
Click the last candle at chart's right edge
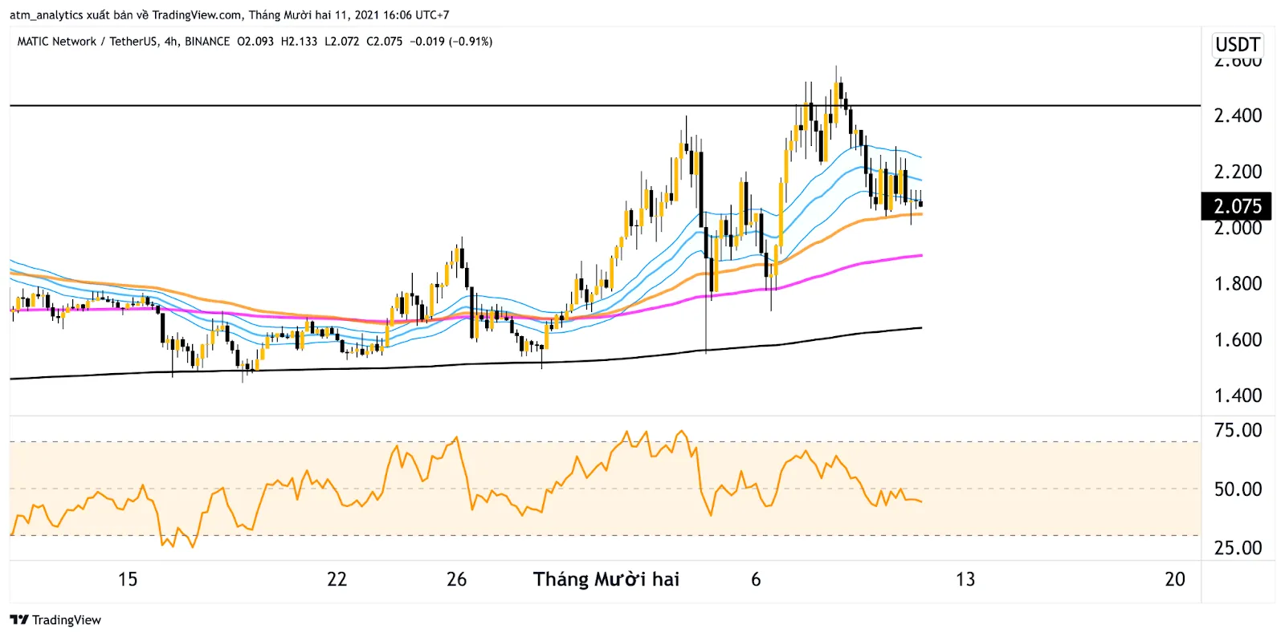pyautogui.click(x=920, y=204)
